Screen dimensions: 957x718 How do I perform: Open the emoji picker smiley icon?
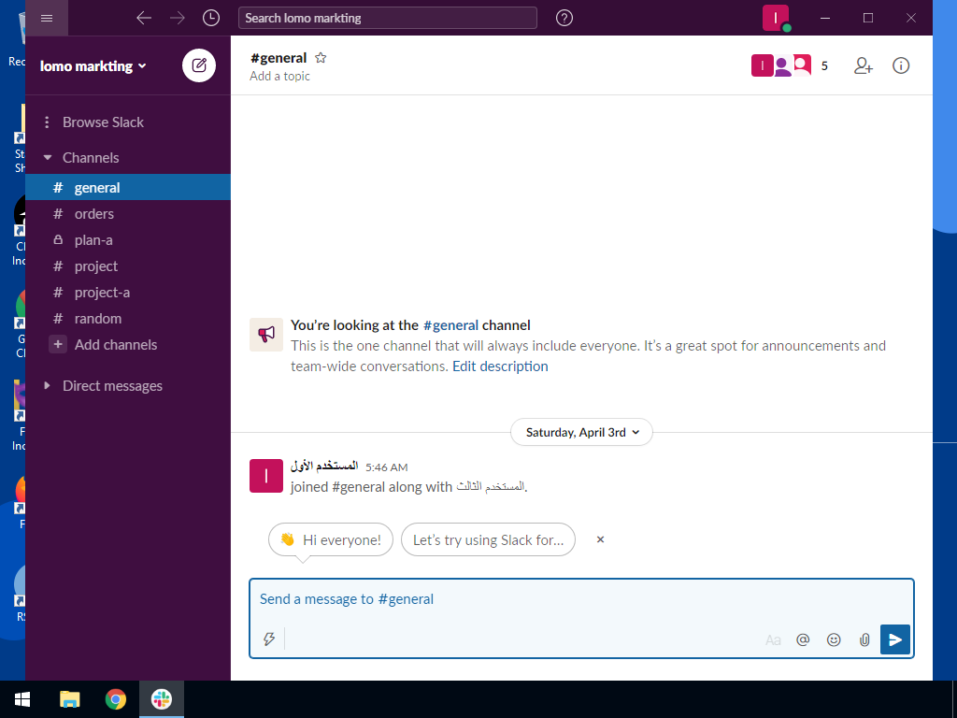(x=834, y=639)
